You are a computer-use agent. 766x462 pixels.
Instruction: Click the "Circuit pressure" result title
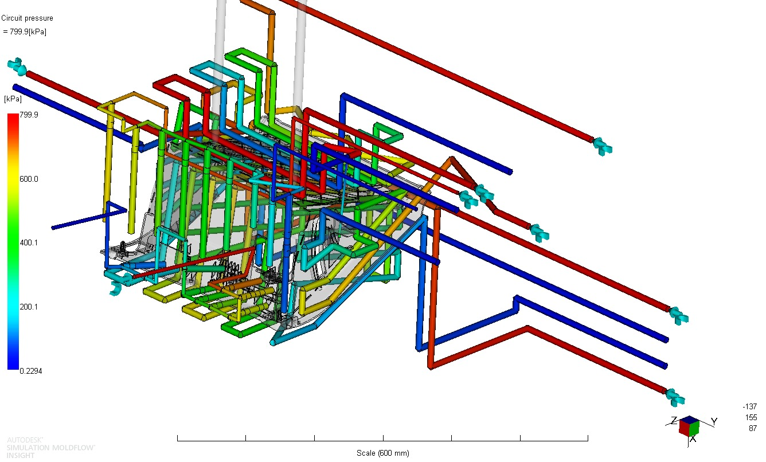27,18
